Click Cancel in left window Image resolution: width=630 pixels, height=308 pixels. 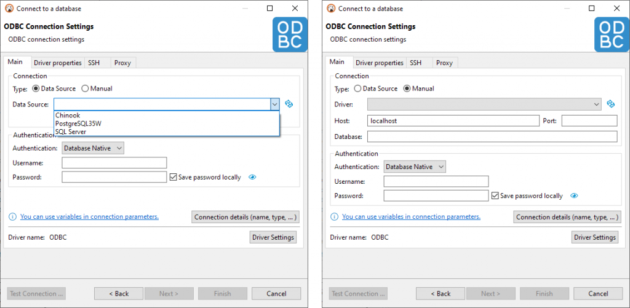coord(276,293)
